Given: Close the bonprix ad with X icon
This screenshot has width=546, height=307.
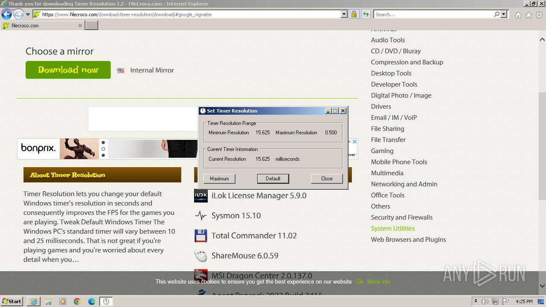Looking at the screenshot, I should tap(354, 142).
